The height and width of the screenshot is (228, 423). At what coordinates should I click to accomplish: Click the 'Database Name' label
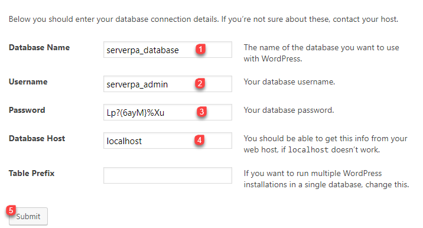tap(39, 47)
